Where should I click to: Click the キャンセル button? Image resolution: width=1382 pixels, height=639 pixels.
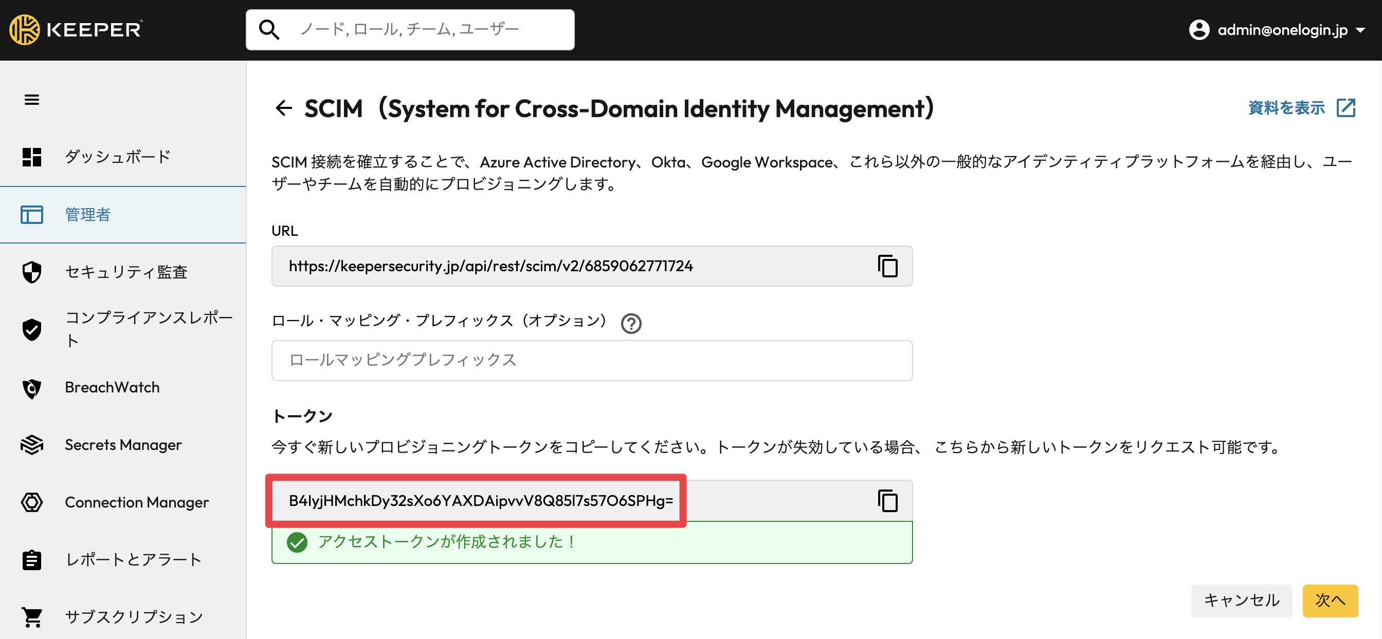pyautogui.click(x=1241, y=600)
